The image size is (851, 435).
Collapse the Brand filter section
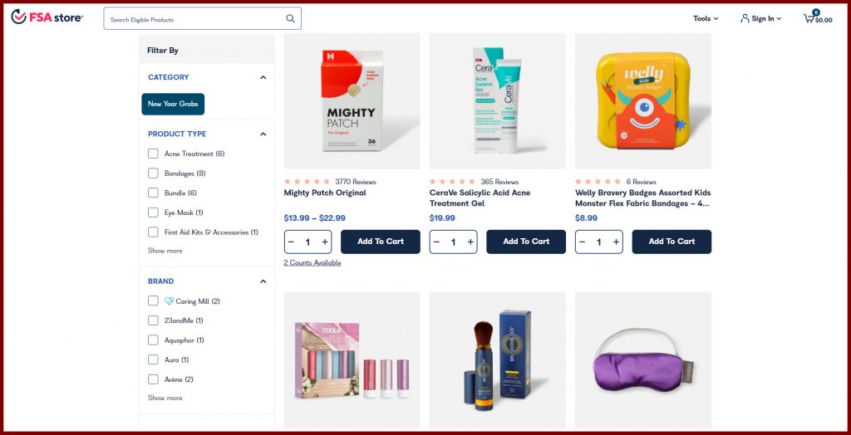(x=263, y=281)
